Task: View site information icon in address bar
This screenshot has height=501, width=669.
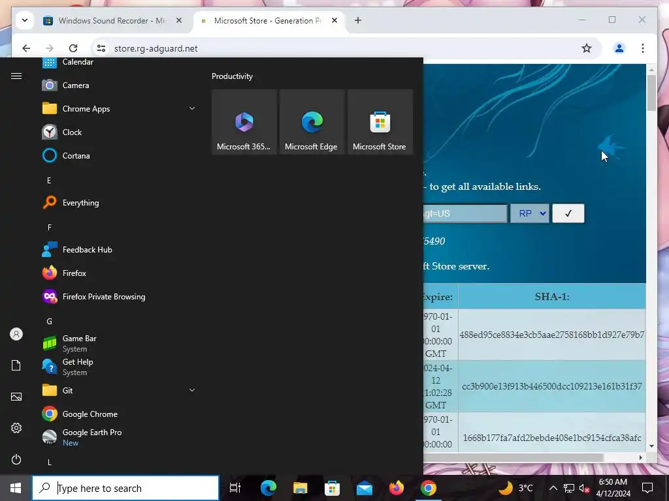Action: 101,48
